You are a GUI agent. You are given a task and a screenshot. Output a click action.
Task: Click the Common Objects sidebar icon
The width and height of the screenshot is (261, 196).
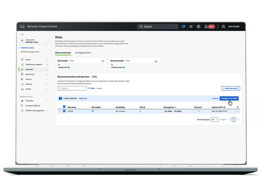pos(22,106)
